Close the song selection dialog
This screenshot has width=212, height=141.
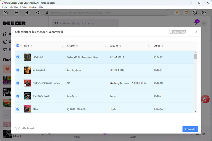point(196,32)
